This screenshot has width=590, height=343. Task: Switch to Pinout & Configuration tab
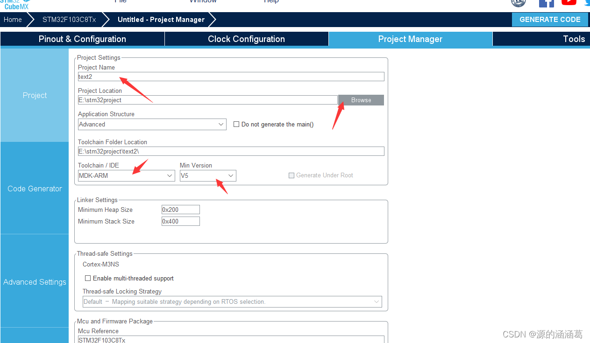(x=82, y=39)
